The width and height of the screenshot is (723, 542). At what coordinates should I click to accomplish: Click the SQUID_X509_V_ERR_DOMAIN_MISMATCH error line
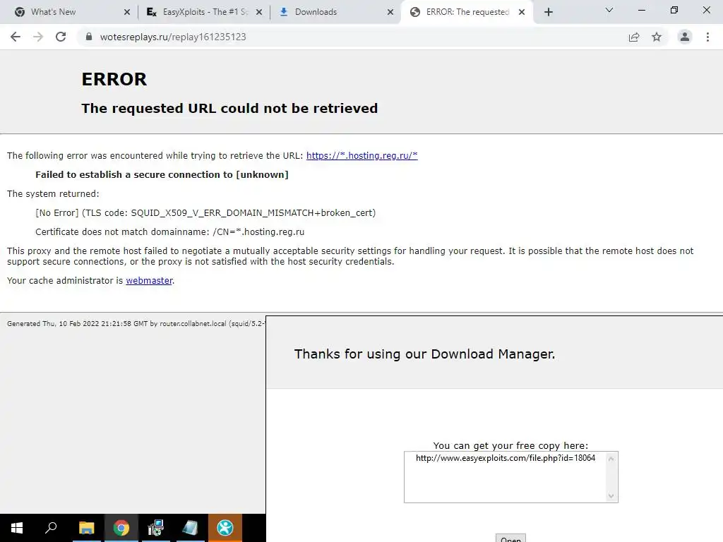click(x=205, y=213)
